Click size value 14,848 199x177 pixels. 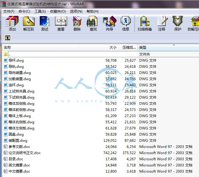[111, 165]
